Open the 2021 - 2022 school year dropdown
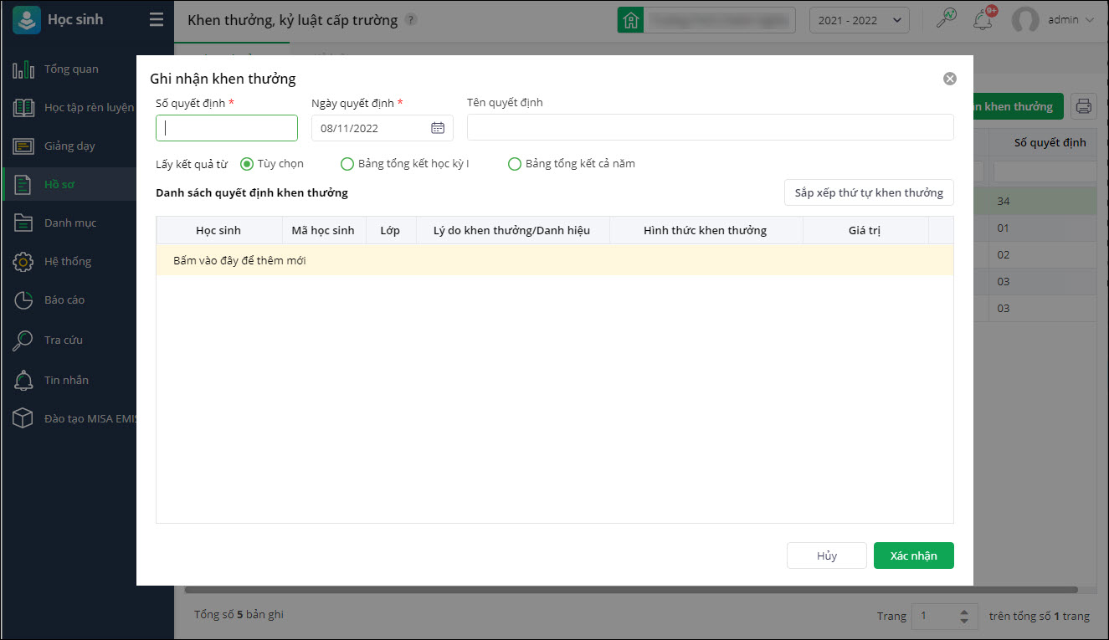1109x640 pixels. pos(860,20)
